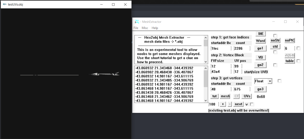Click go3 to get vertices
Screen dimensions: 304x139
[260, 89]
